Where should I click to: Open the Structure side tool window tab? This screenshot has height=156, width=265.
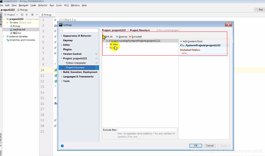pyautogui.click(x=1, y=140)
